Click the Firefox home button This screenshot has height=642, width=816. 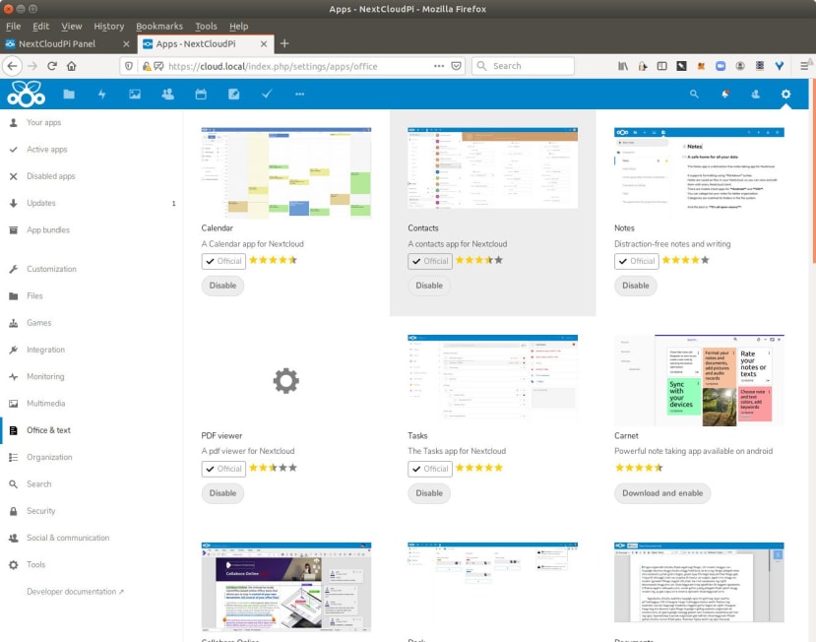click(72, 66)
